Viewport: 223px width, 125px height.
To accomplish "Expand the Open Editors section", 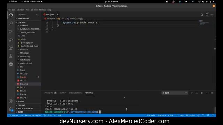I will coord(28,19).
